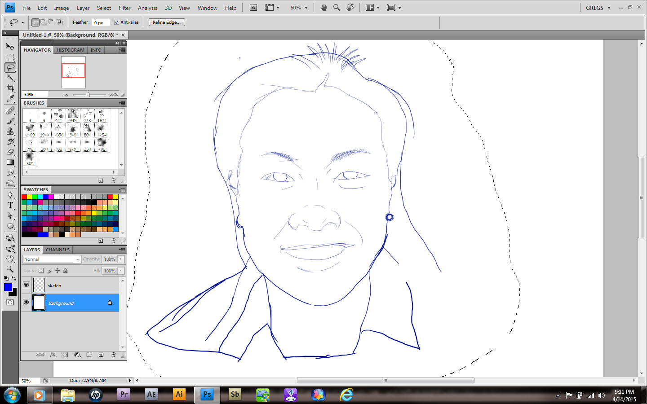Select the Crop tool in toolbox
This screenshot has width=647, height=404.
click(x=10, y=88)
